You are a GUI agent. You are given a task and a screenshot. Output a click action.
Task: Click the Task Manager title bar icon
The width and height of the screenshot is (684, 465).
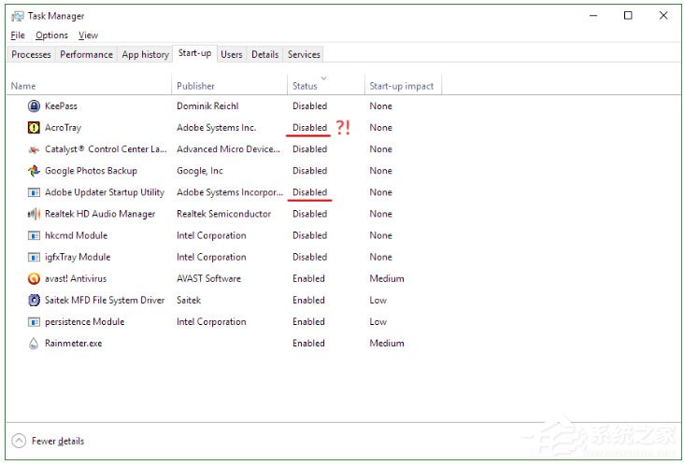point(18,16)
